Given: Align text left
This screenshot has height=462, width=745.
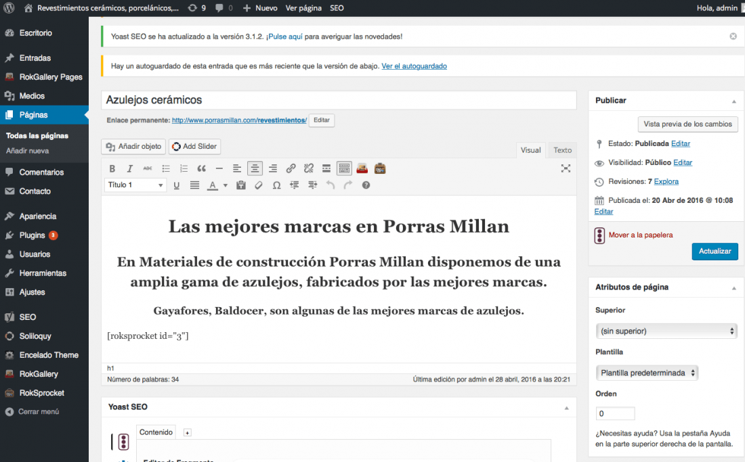Looking at the screenshot, I should [x=236, y=168].
